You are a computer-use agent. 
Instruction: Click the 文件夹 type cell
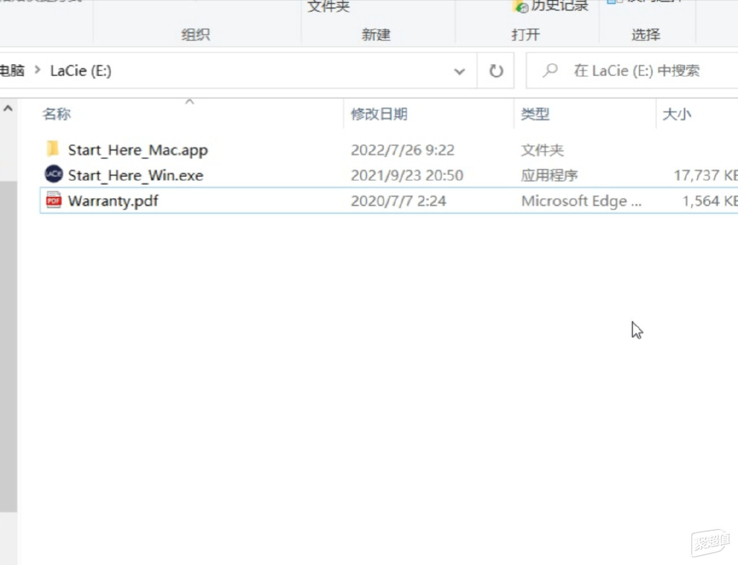tap(542, 150)
